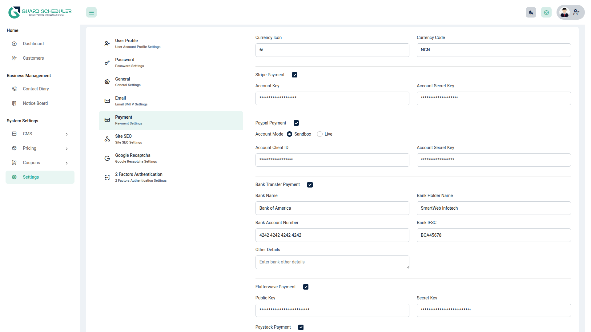Image resolution: width=591 pixels, height=332 pixels.
Task: Open Dashboard from the sidebar
Action: [x=33, y=44]
